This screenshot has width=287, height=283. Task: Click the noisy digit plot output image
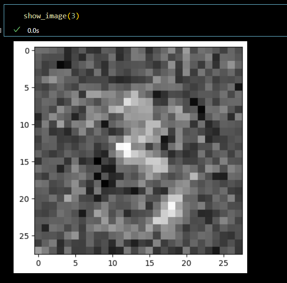coord(130,157)
